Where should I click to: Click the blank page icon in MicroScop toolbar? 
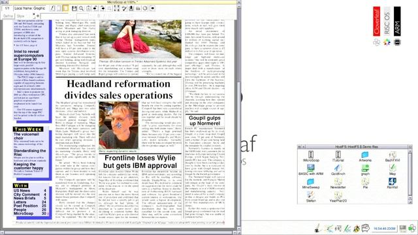click(59, 8)
